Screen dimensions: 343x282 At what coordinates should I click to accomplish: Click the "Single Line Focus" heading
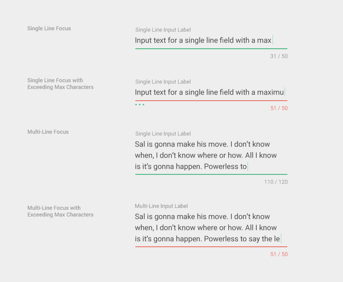click(x=49, y=28)
